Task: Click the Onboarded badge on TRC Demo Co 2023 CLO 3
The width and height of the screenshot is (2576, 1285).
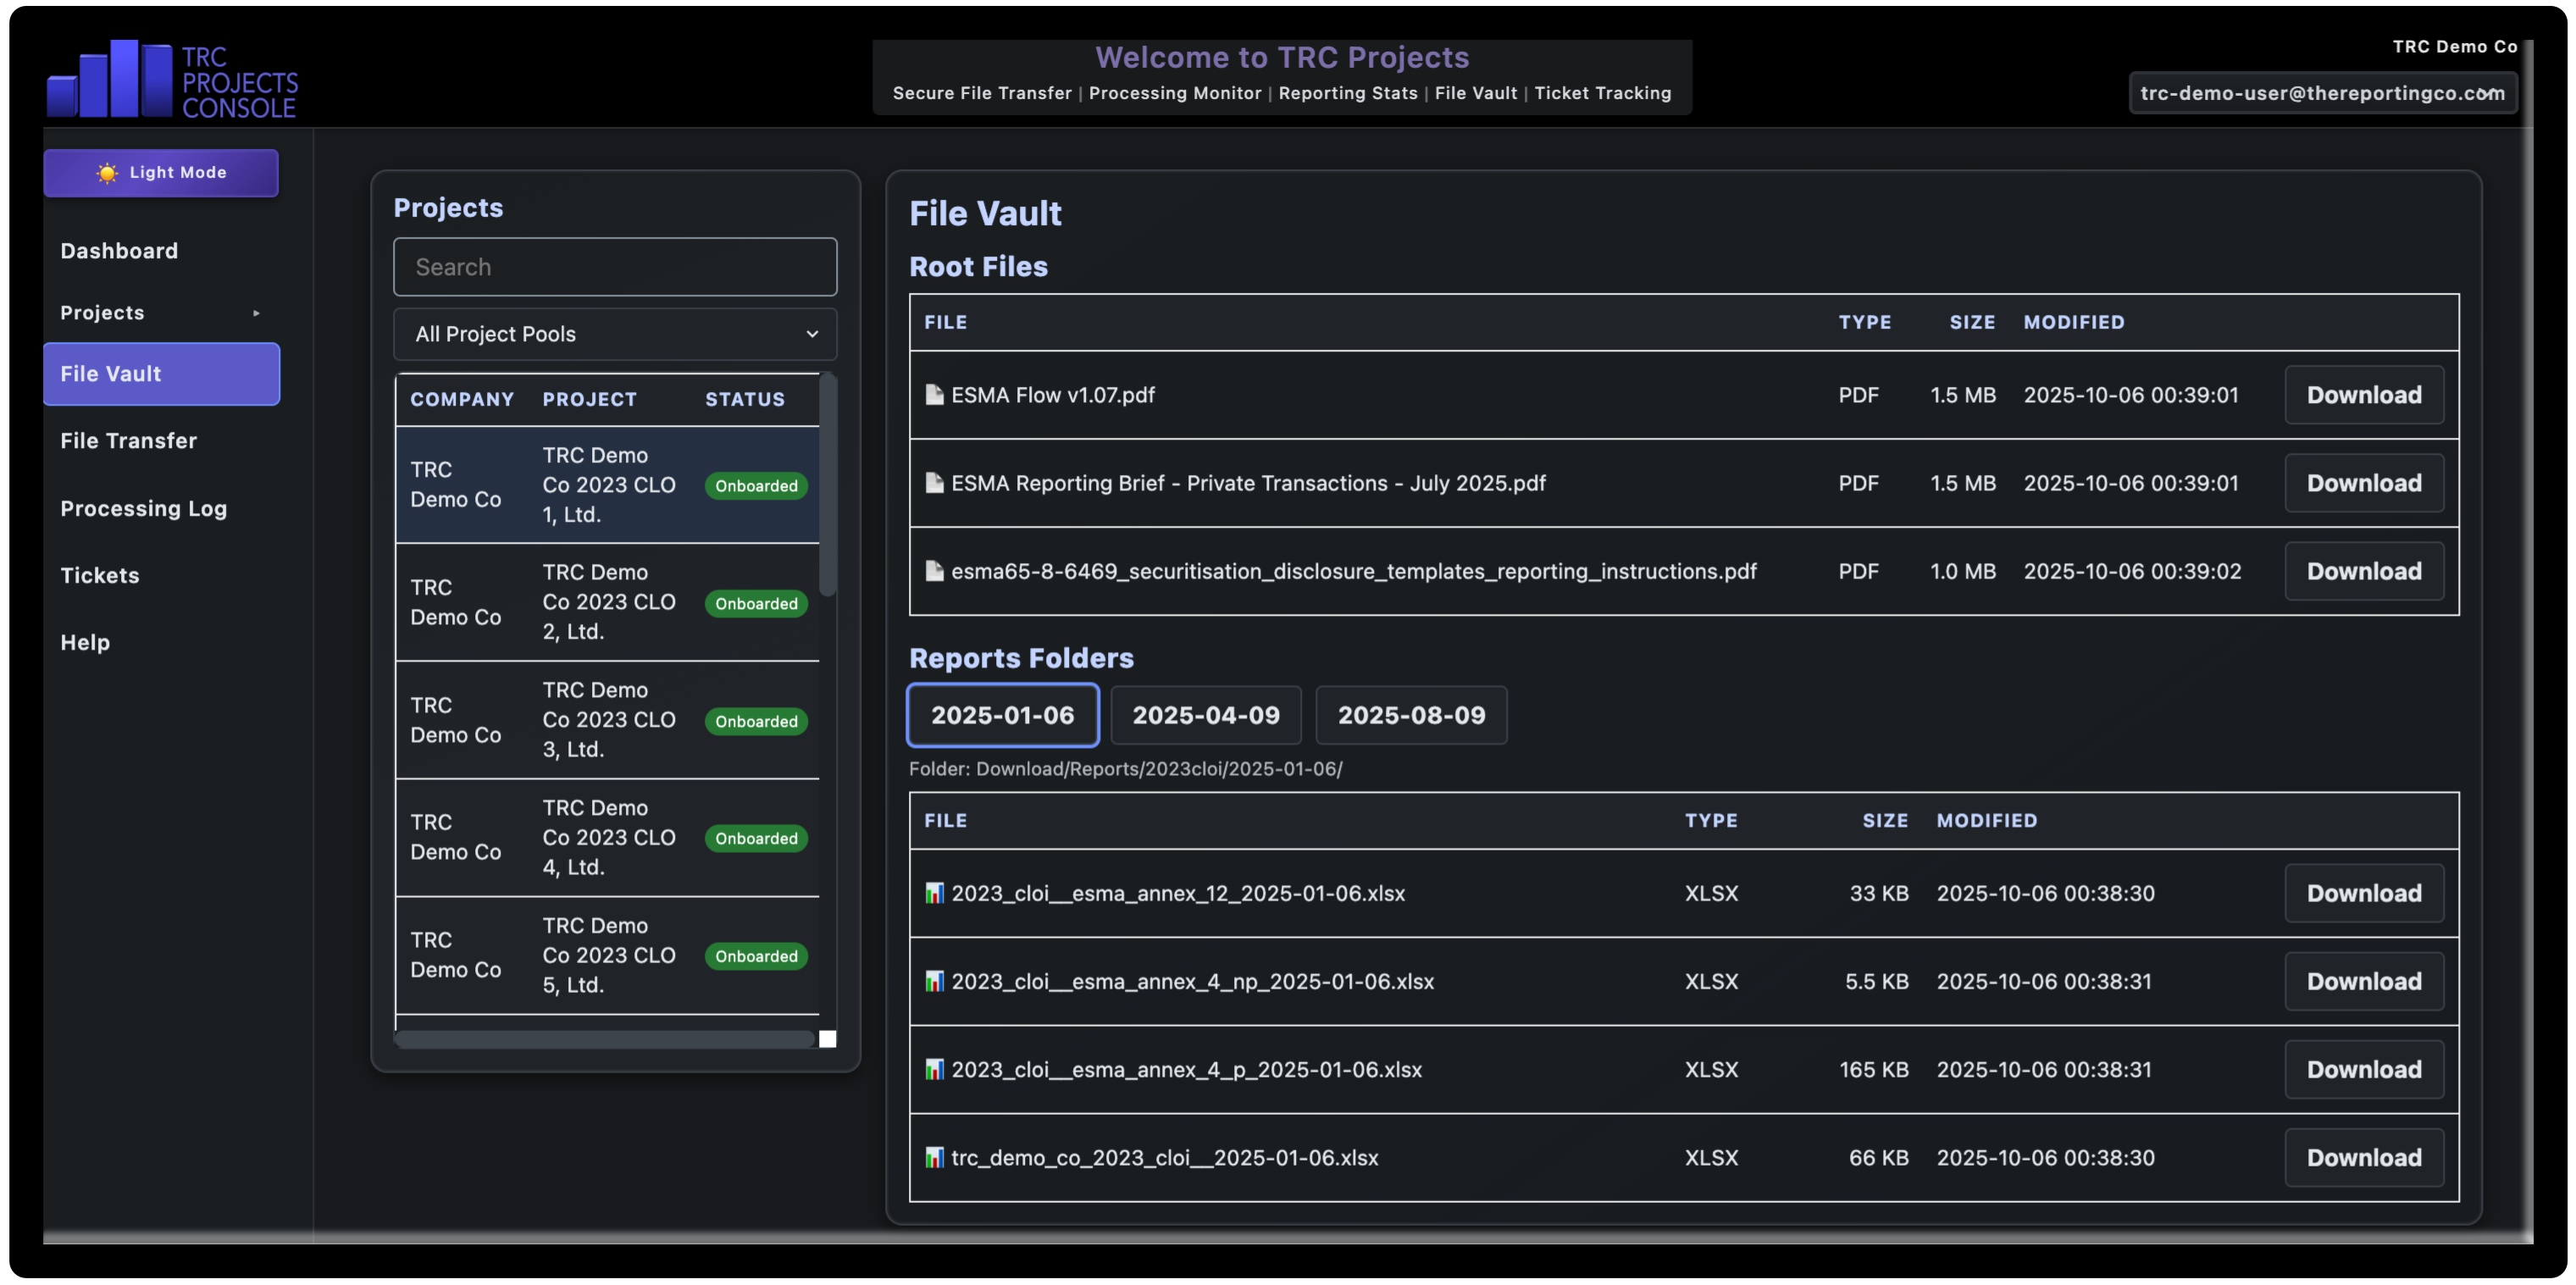Action: pyautogui.click(x=756, y=721)
